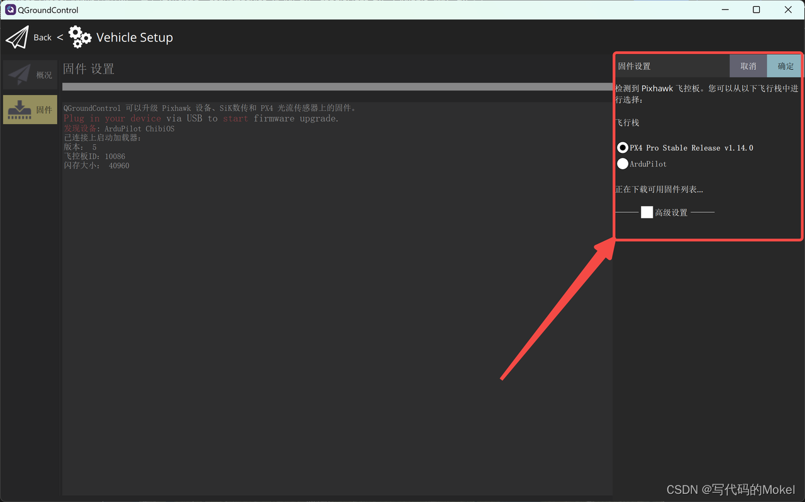805x502 pixels.
Task: Confirm with the 确定 button
Action: 785,66
